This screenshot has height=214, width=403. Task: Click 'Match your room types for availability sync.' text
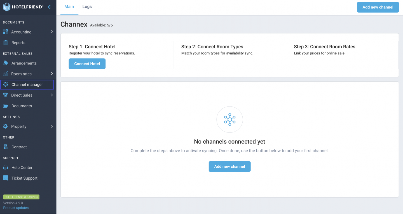click(217, 53)
